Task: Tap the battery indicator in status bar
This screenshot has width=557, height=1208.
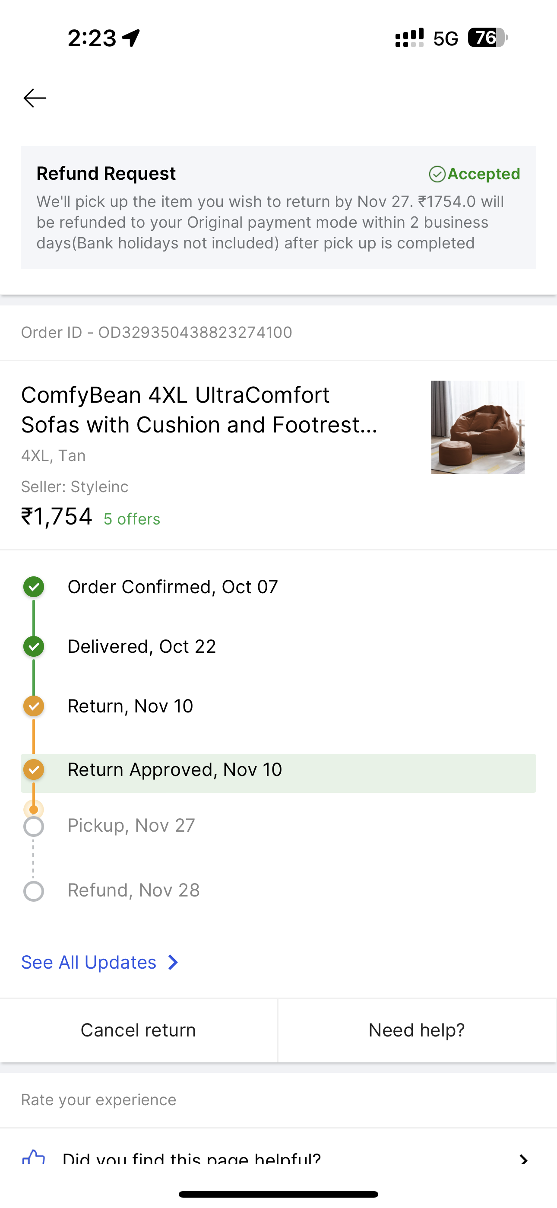Action: click(x=487, y=38)
